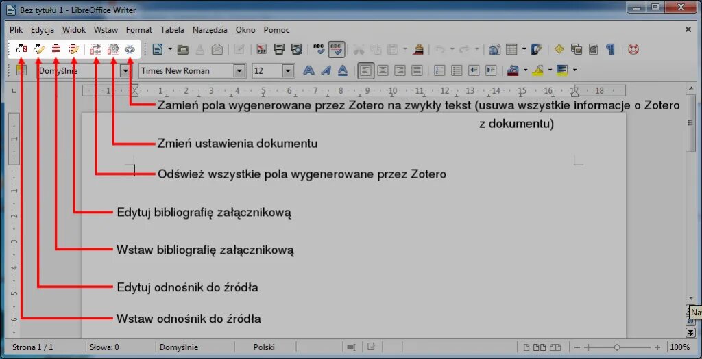Screen dimensions: 702x359
Task: Open the Wstaw menu
Action: coord(106,30)
